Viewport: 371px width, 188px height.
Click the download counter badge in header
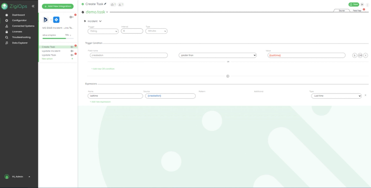tap(121, 4)
